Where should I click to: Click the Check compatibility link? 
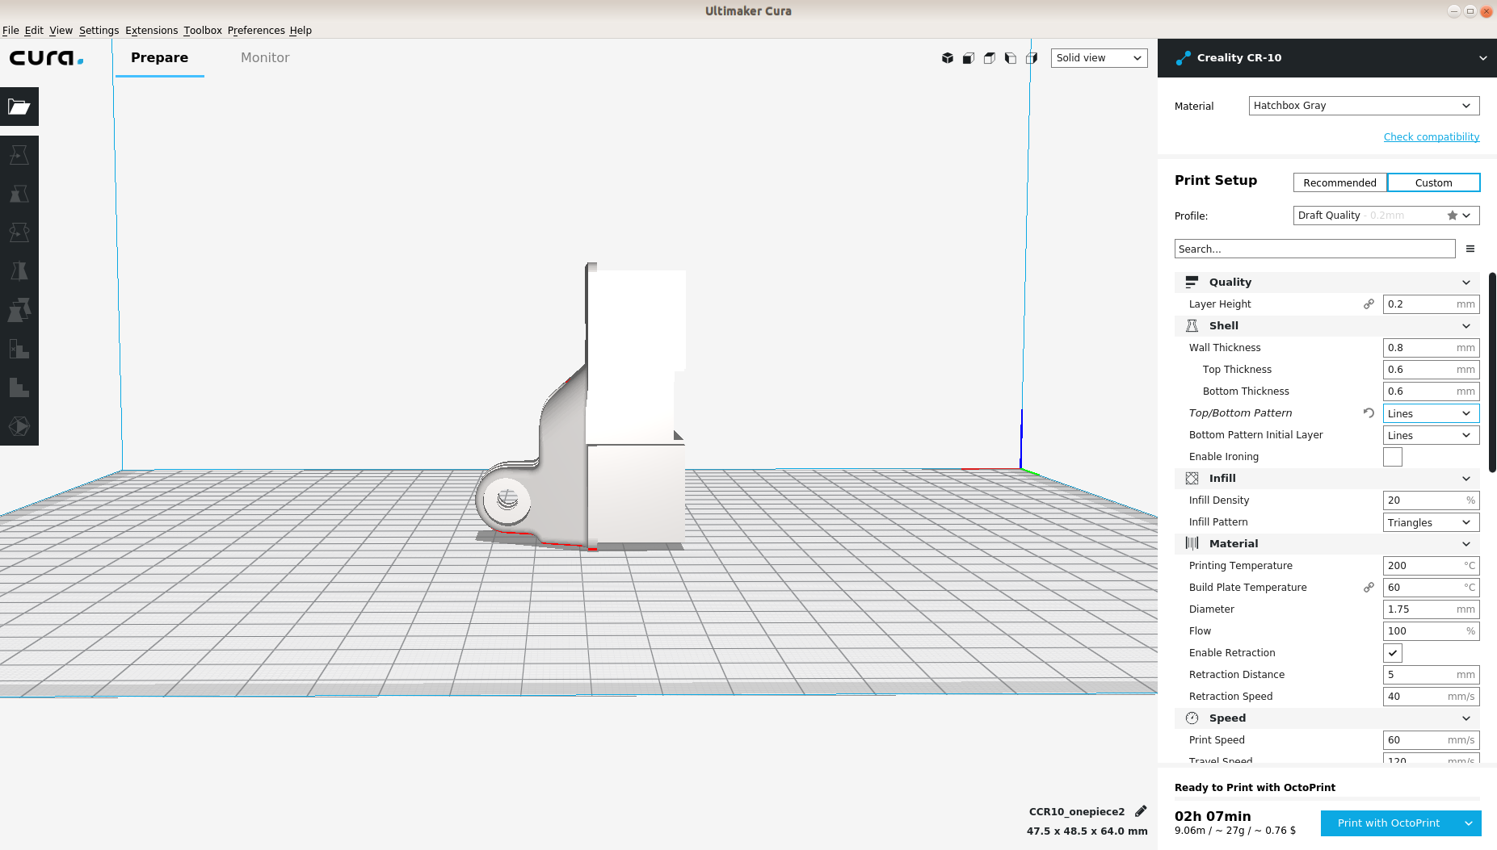coord(1431,137)
